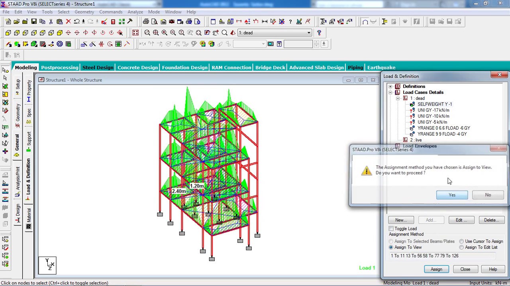Click New... in Load & Definition panel
510x286 pixels.
pyautogui.click(x=400, y=220)
